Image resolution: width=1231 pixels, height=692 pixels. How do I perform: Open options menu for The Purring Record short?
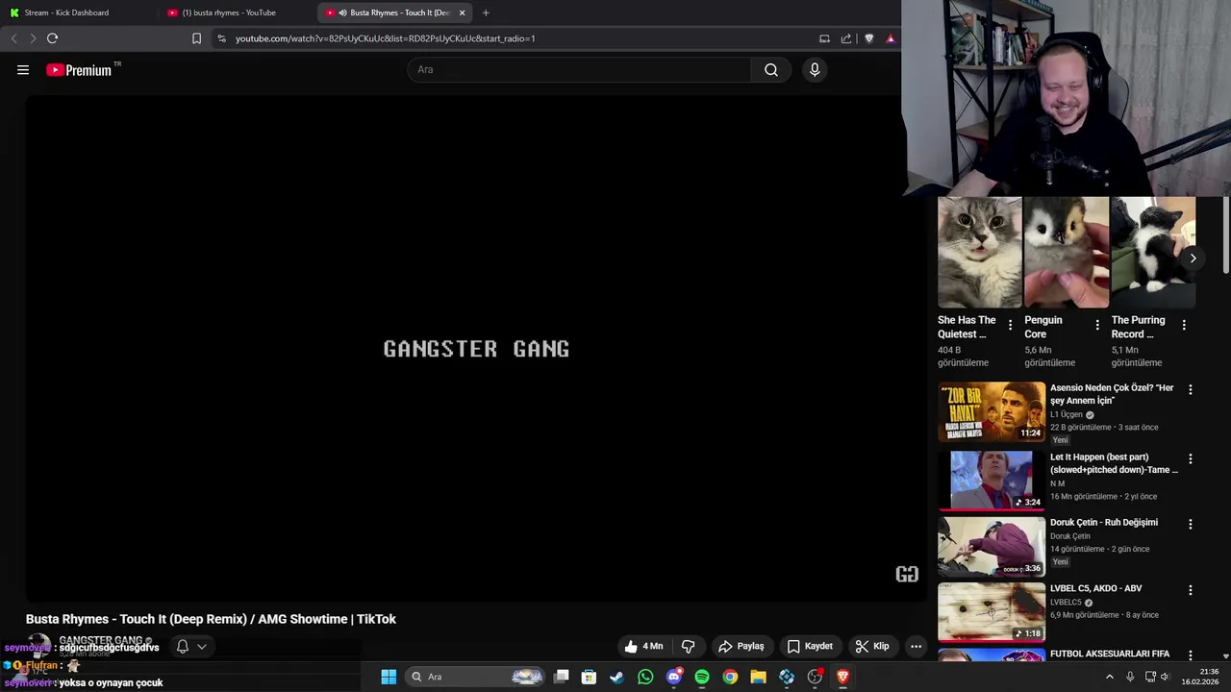[x=1184, y=325]
